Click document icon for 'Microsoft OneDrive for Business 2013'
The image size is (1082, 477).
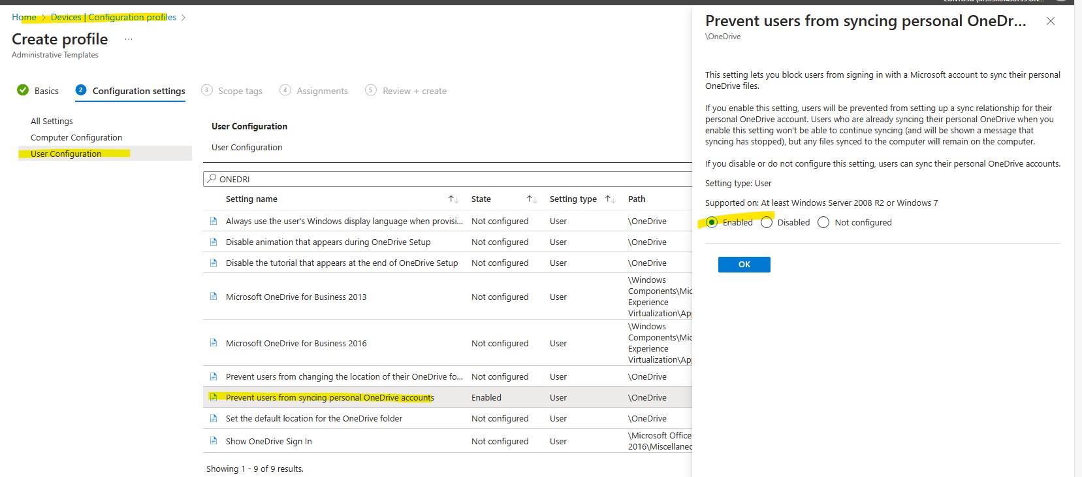click(213, 297)
